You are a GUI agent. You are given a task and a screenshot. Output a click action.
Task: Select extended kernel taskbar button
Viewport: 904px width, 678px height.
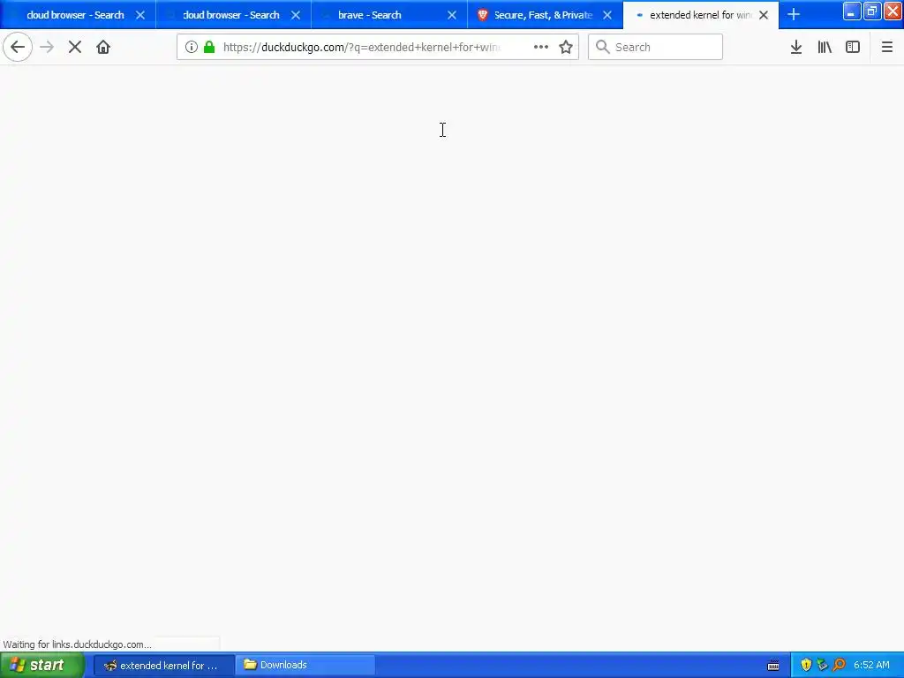pyautogui.click(x=163, y=666)
